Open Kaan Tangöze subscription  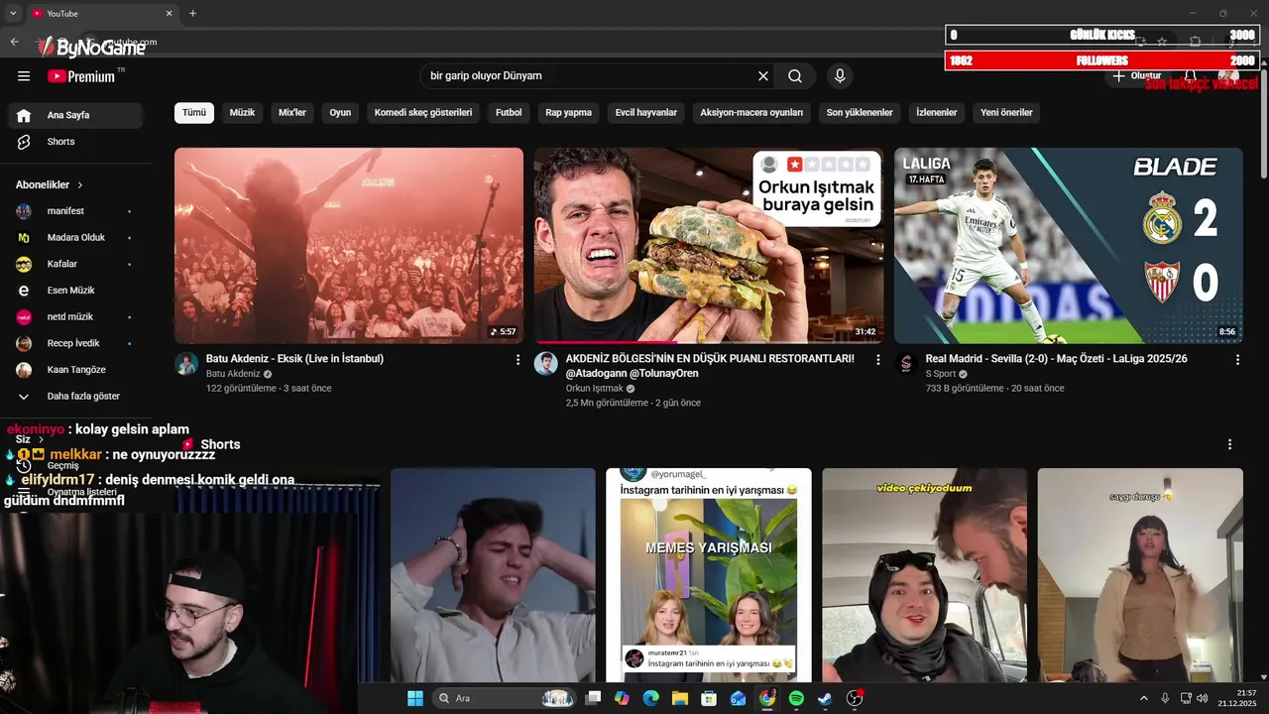(x=75, y=370)
